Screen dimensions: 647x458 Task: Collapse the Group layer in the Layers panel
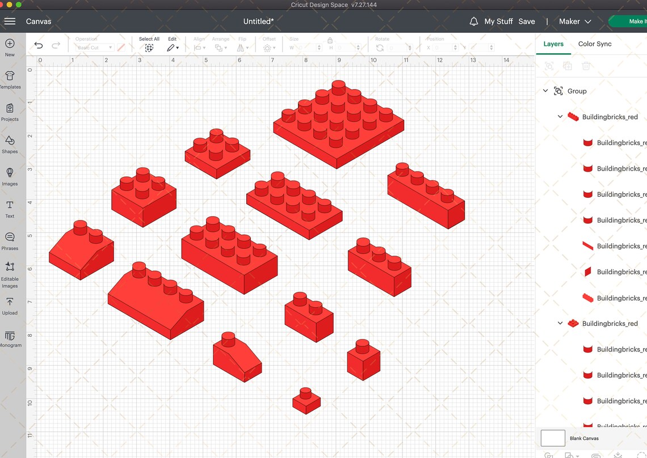tap(545, 91)
